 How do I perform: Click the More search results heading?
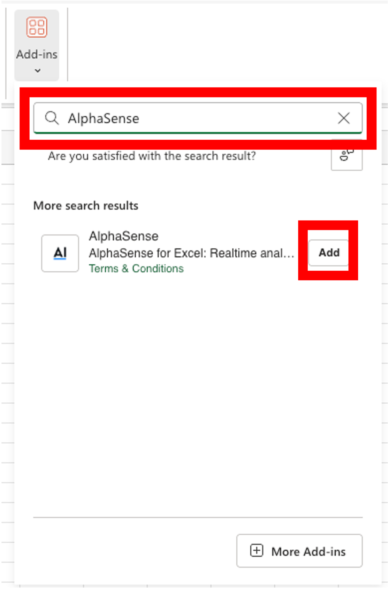click(x=86, y=206)
